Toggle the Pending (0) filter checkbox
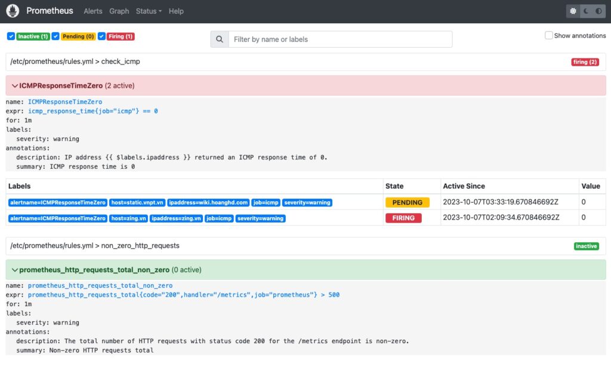The height and width of the screenshot is (367, 611). click(x=55, y=36)
